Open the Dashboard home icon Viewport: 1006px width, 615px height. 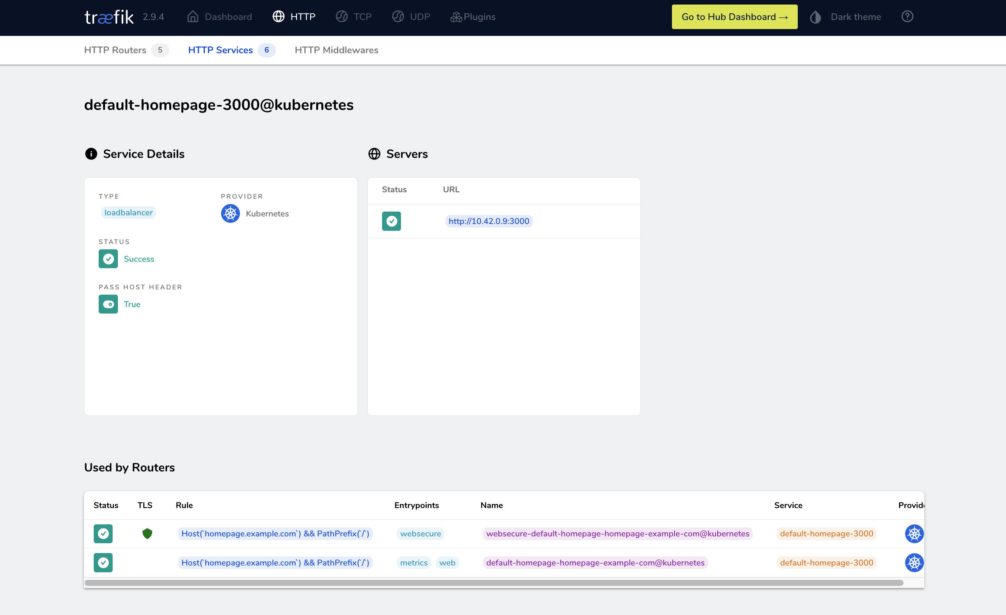pyautogui.click(x=193, y=16)
